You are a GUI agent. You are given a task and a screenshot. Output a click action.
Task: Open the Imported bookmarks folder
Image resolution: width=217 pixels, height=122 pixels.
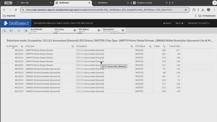tap(9, 16)
